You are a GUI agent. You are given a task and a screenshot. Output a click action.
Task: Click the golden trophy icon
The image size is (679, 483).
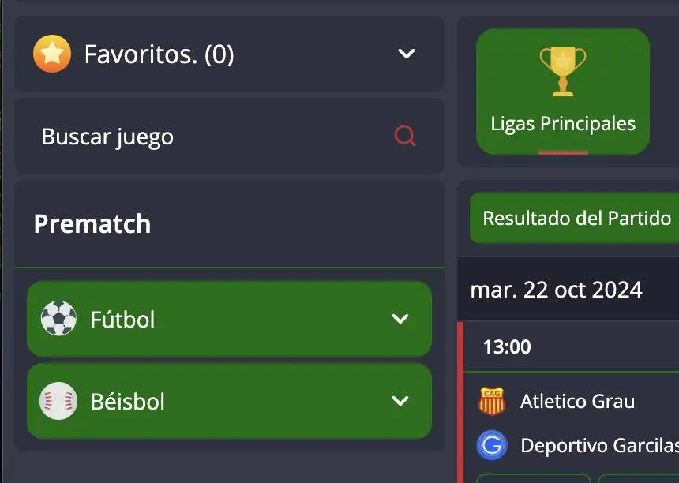tap(562, 71)
